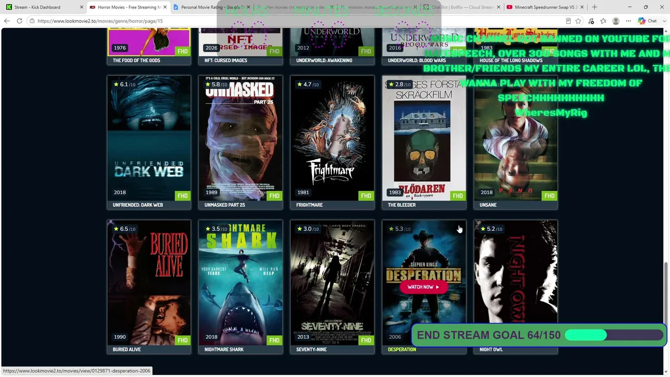This screenshot has width=670, height=377.
Task: Click the FHD badge on Frightmare
Action: coord(366,196)
